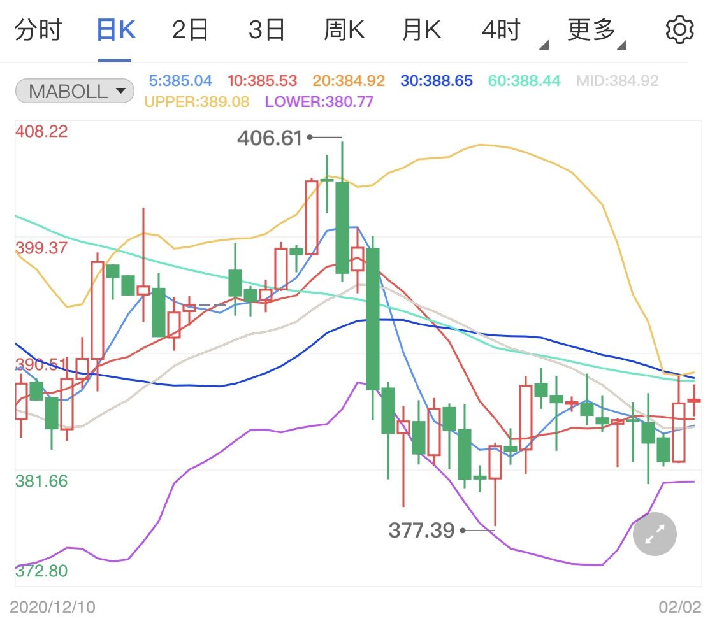Switch to the 月K monthly candlestick view
The height and width of the screenshot is (621, 717).
click(x=421, y=28)
